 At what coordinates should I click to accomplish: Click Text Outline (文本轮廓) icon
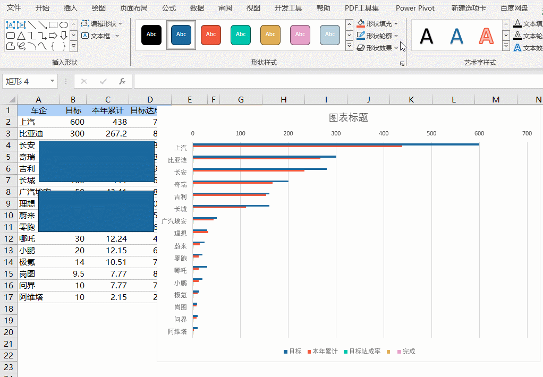(x=517, y=36)
